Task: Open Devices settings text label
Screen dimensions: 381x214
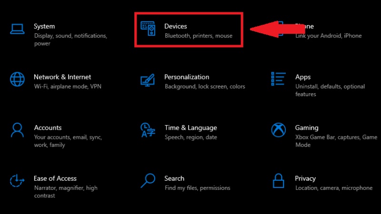Action: 176,26
